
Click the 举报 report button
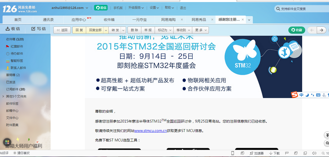pyautogui.click(x=148, y=30)
